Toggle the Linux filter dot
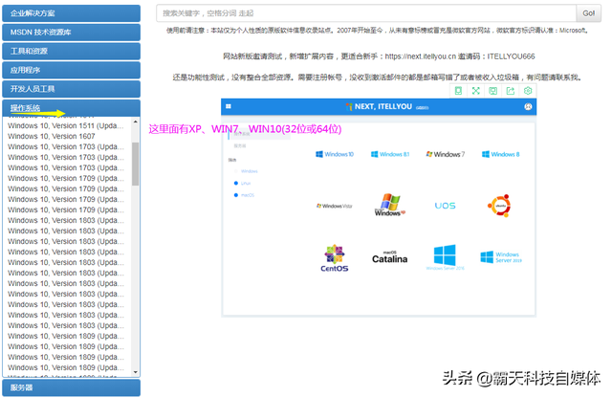The width and height of the screenshot is (612, 397). pos(236,183)
